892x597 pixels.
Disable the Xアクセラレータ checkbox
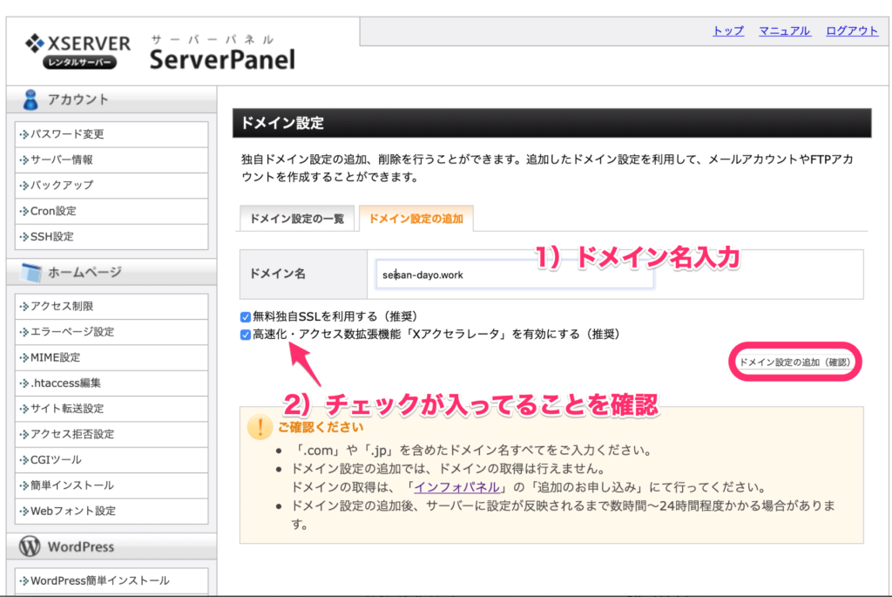tap(245, 334)
